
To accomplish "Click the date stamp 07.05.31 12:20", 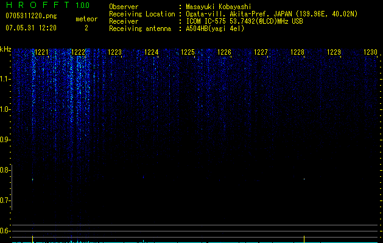I will click(x=31, y=28).
